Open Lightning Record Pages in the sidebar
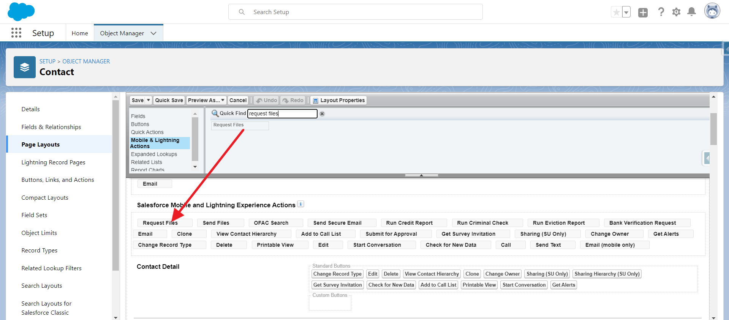Image resolution: width=729 pixels, height=320 pixels. point(54,162)
